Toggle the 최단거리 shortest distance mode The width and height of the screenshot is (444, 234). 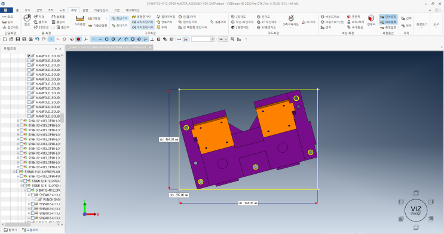120,19
